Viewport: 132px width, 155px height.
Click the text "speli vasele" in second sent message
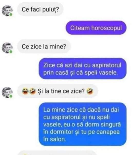[101, 73]
